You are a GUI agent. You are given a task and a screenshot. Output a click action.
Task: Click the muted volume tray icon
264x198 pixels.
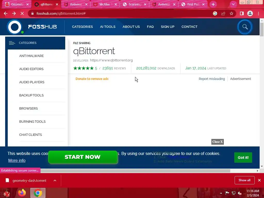[x=240, y=193]
